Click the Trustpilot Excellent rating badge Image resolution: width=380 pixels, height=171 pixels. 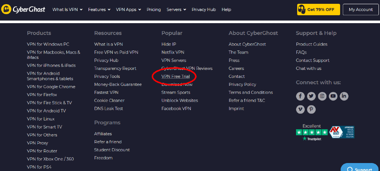312,132
